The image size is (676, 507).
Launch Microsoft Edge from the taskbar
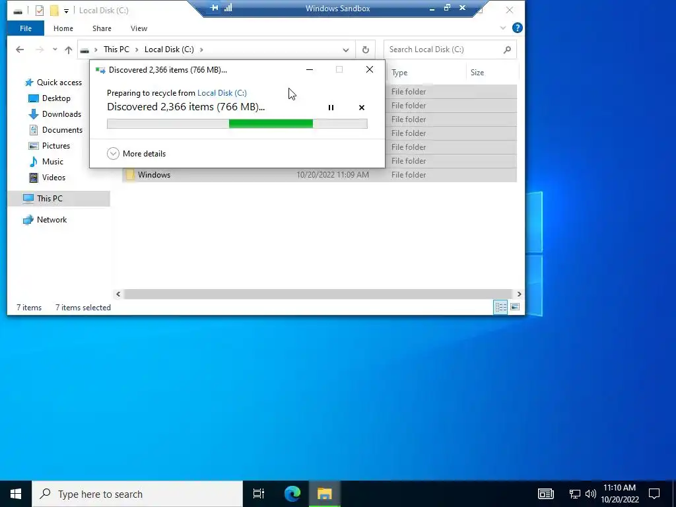(x=292, y=494)
